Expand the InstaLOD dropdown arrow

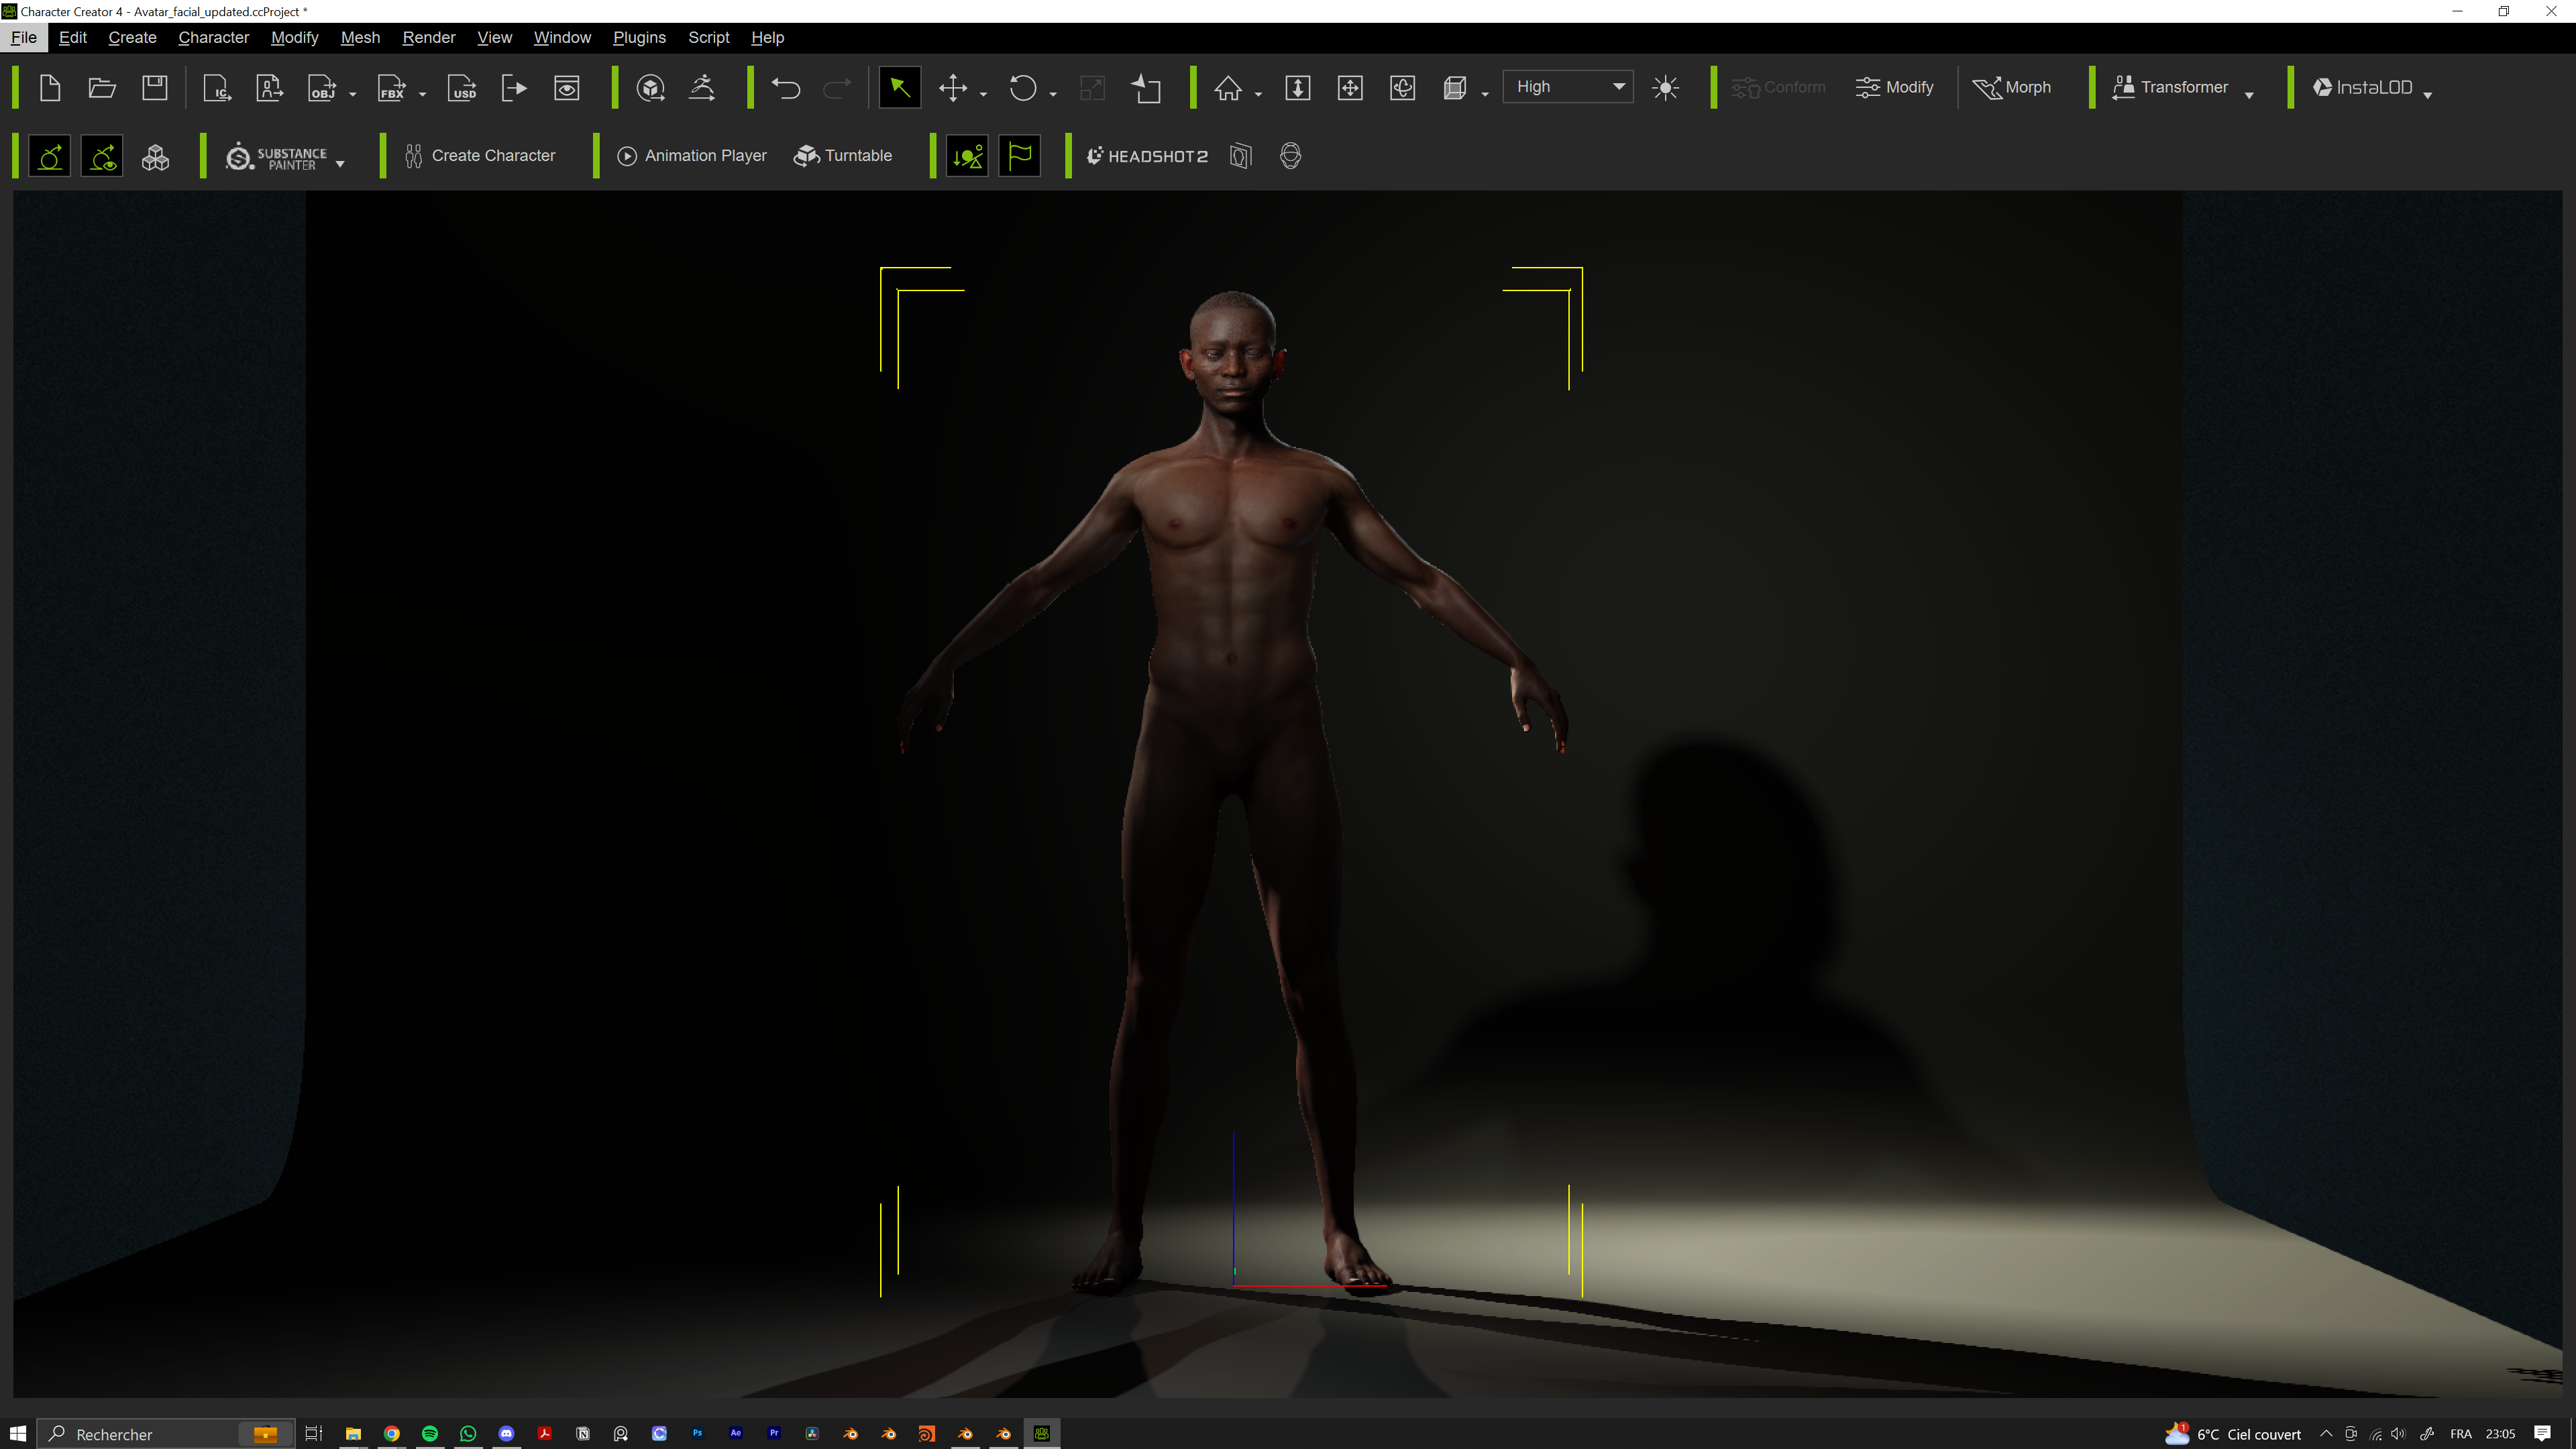pyautogui.click(x=2428, y=95)
